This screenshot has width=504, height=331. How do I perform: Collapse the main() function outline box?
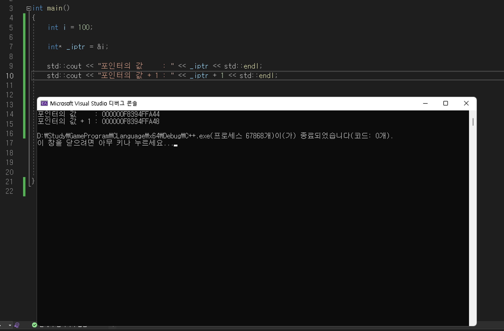point(29,8)
